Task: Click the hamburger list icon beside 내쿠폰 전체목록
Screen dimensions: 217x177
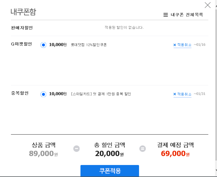Action: click(165, 15)
